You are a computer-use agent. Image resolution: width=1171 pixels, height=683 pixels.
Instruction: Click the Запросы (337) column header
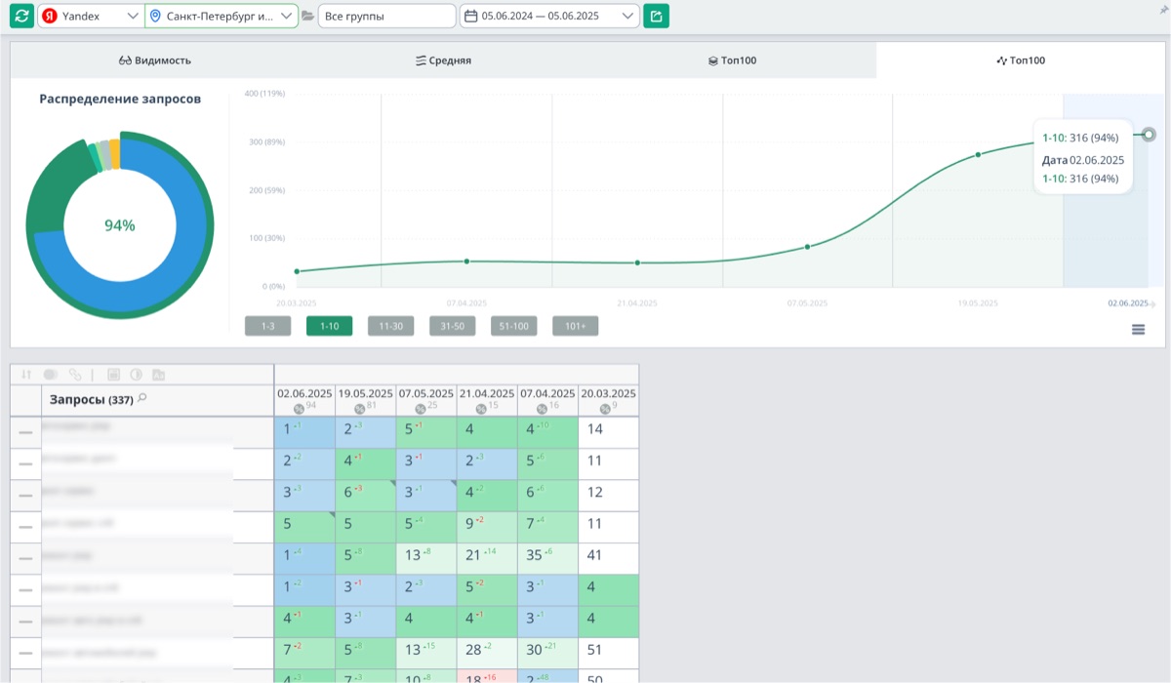tap(157, 399)
